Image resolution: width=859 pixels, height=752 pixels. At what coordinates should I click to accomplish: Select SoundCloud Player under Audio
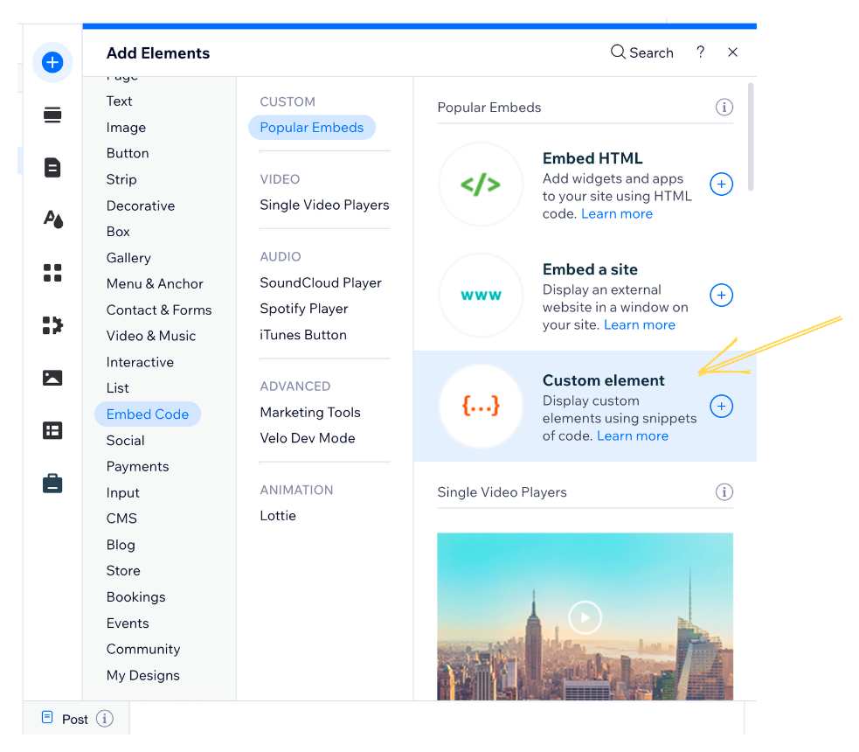320,282
